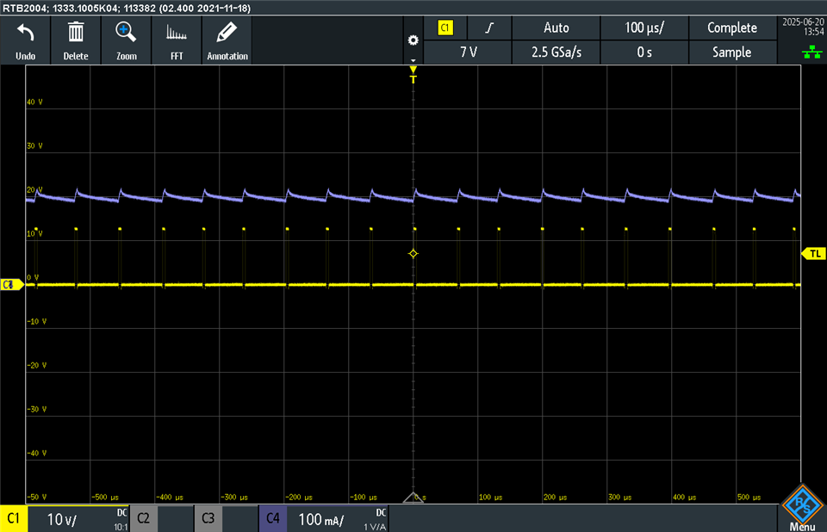Activate the Zoom magnifier tool

(126, 33)
